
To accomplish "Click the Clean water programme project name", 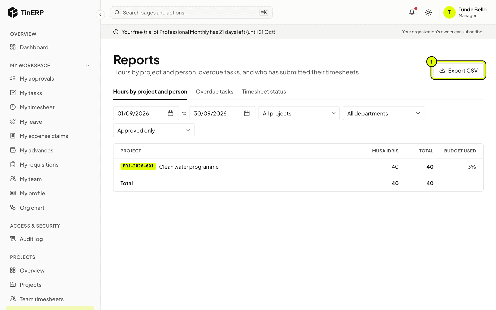I will pyautogui.click(x=189, y=167).
